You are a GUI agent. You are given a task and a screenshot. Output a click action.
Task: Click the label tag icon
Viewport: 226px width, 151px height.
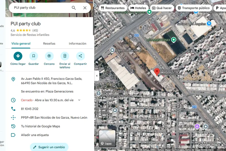[x=13, y=135]
